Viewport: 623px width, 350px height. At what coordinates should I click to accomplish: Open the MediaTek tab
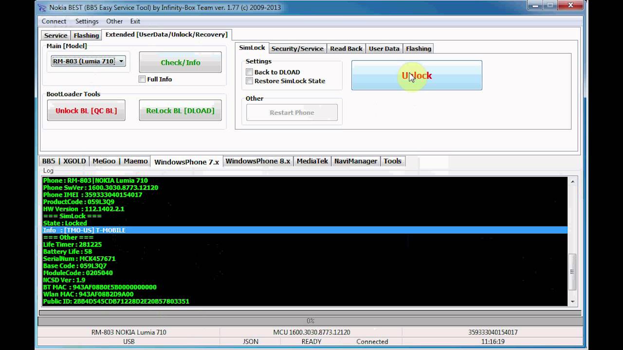tap(312, 161)
